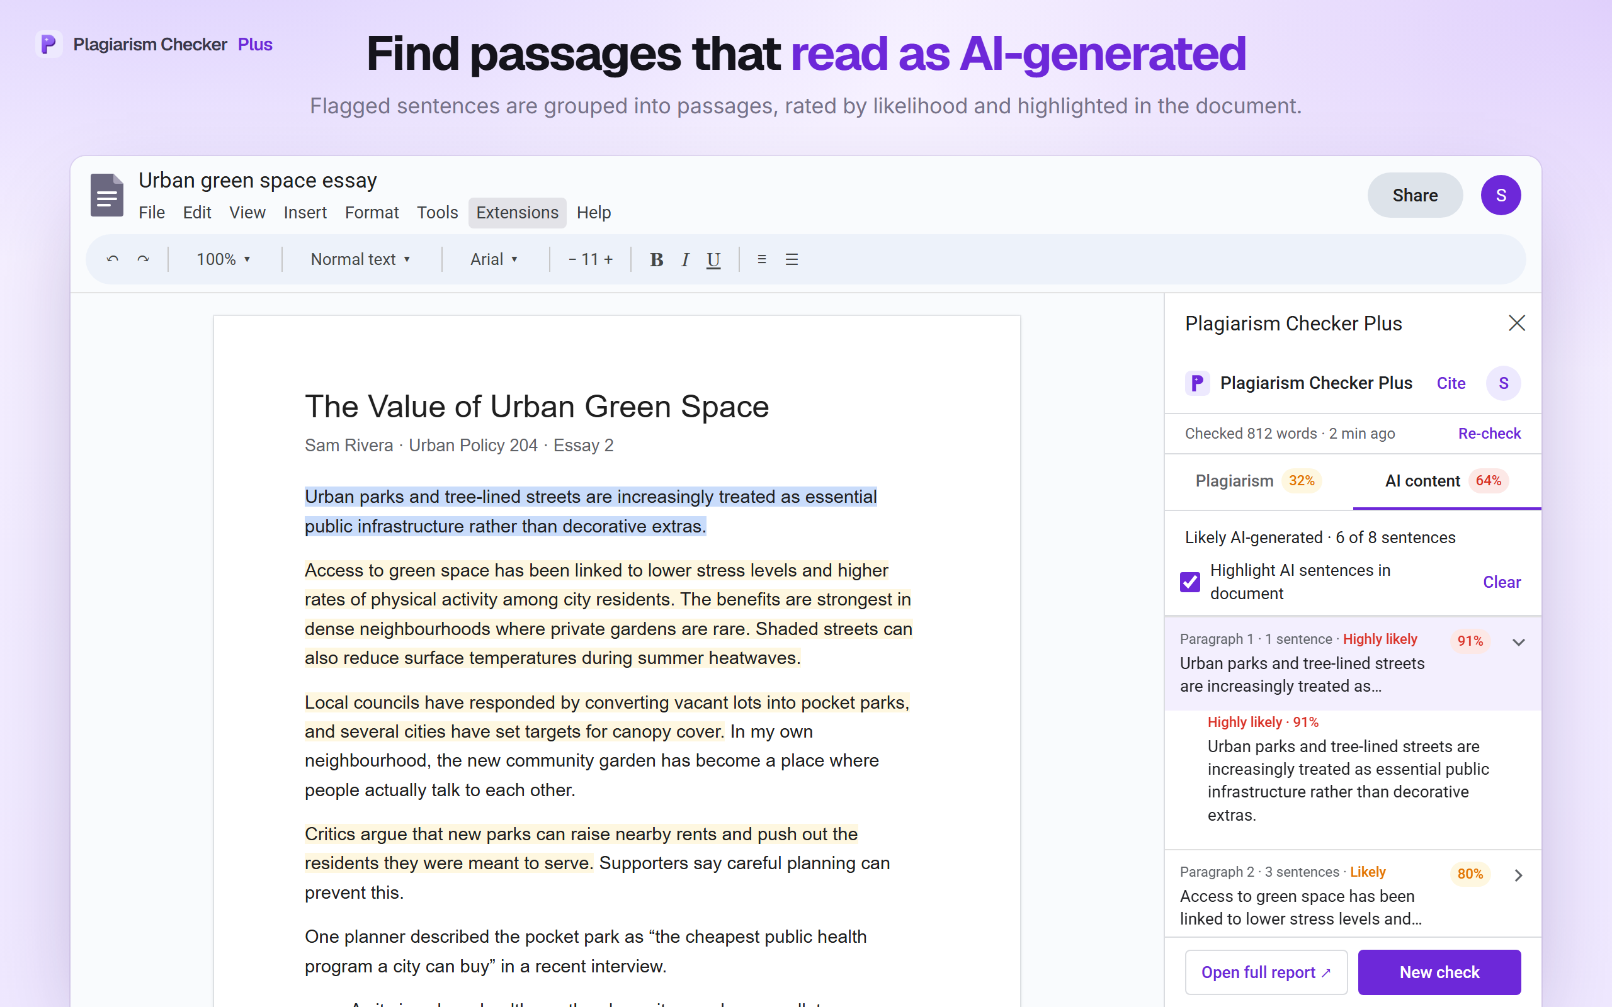Expand the Paragraph 2 passage chevron

pos(1518,875)
